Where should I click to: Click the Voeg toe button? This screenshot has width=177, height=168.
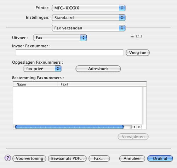pyautogui.click(x=138, y=53)
